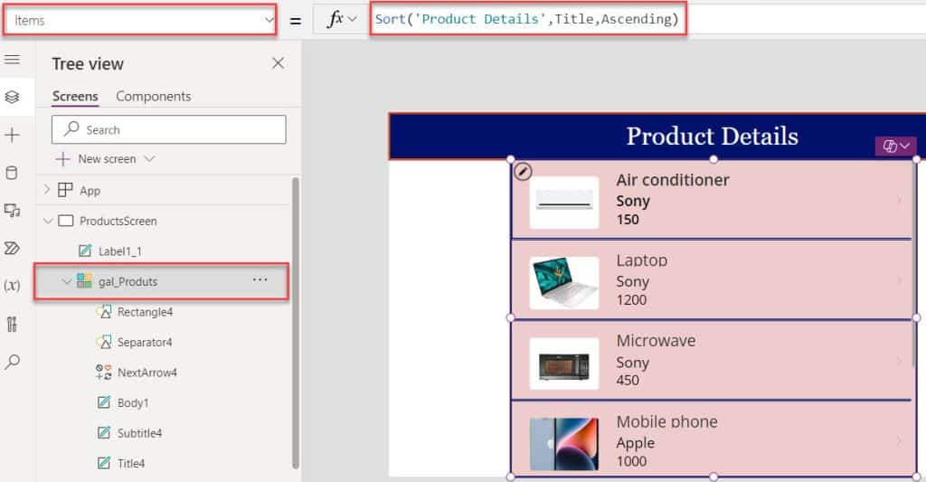Select NextArrow4 in the tree
The width and height of the screenshot is (926, 482).
click(x=147, y=373)
